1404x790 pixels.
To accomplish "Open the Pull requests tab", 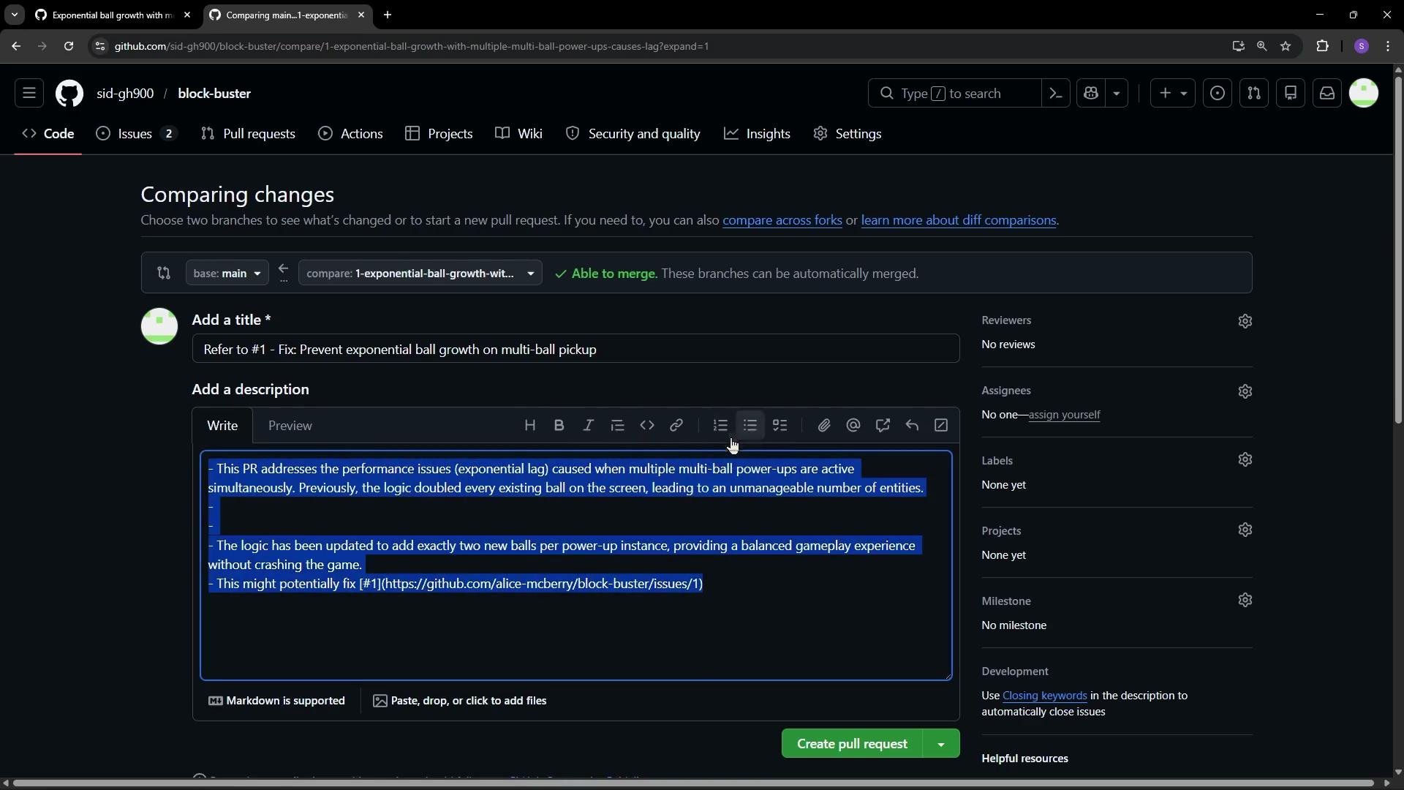I will pos(249,134).
